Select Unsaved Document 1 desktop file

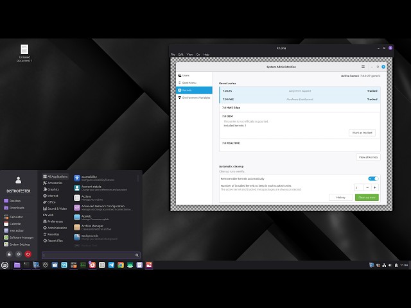(24, 53)
